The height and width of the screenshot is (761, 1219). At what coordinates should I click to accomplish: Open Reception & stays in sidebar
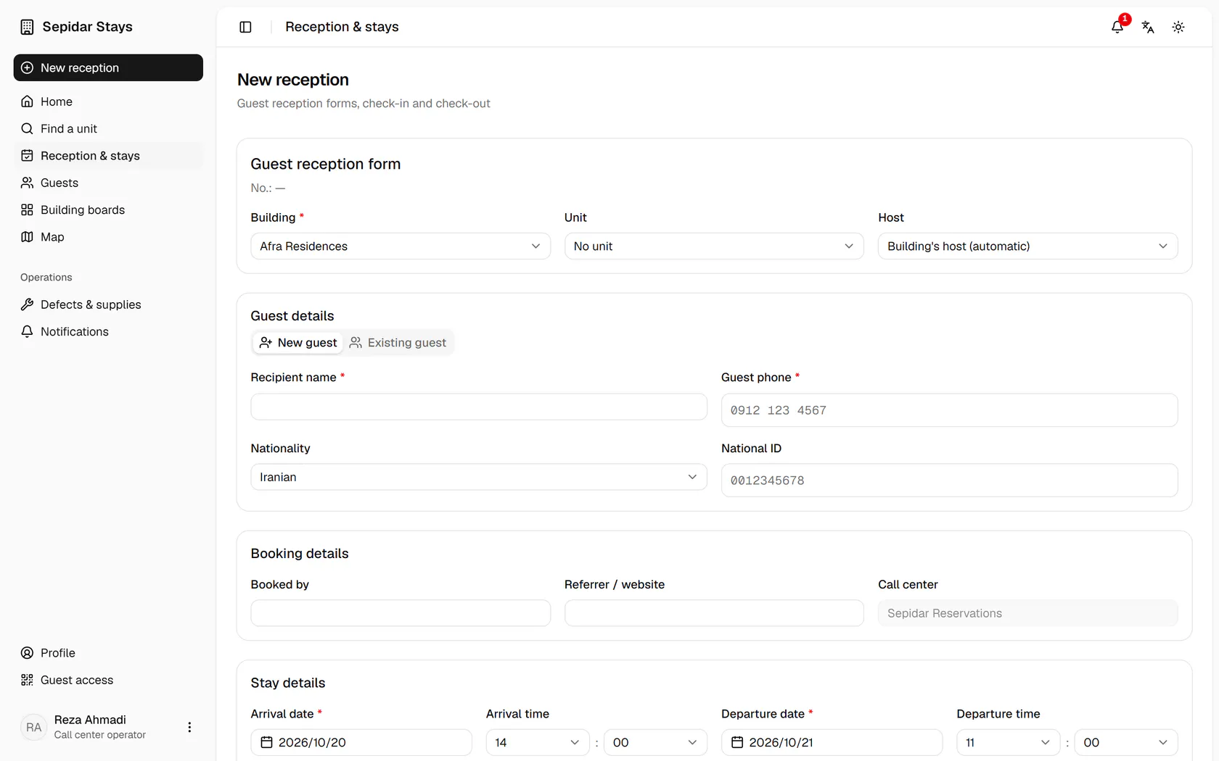[108, 156]
